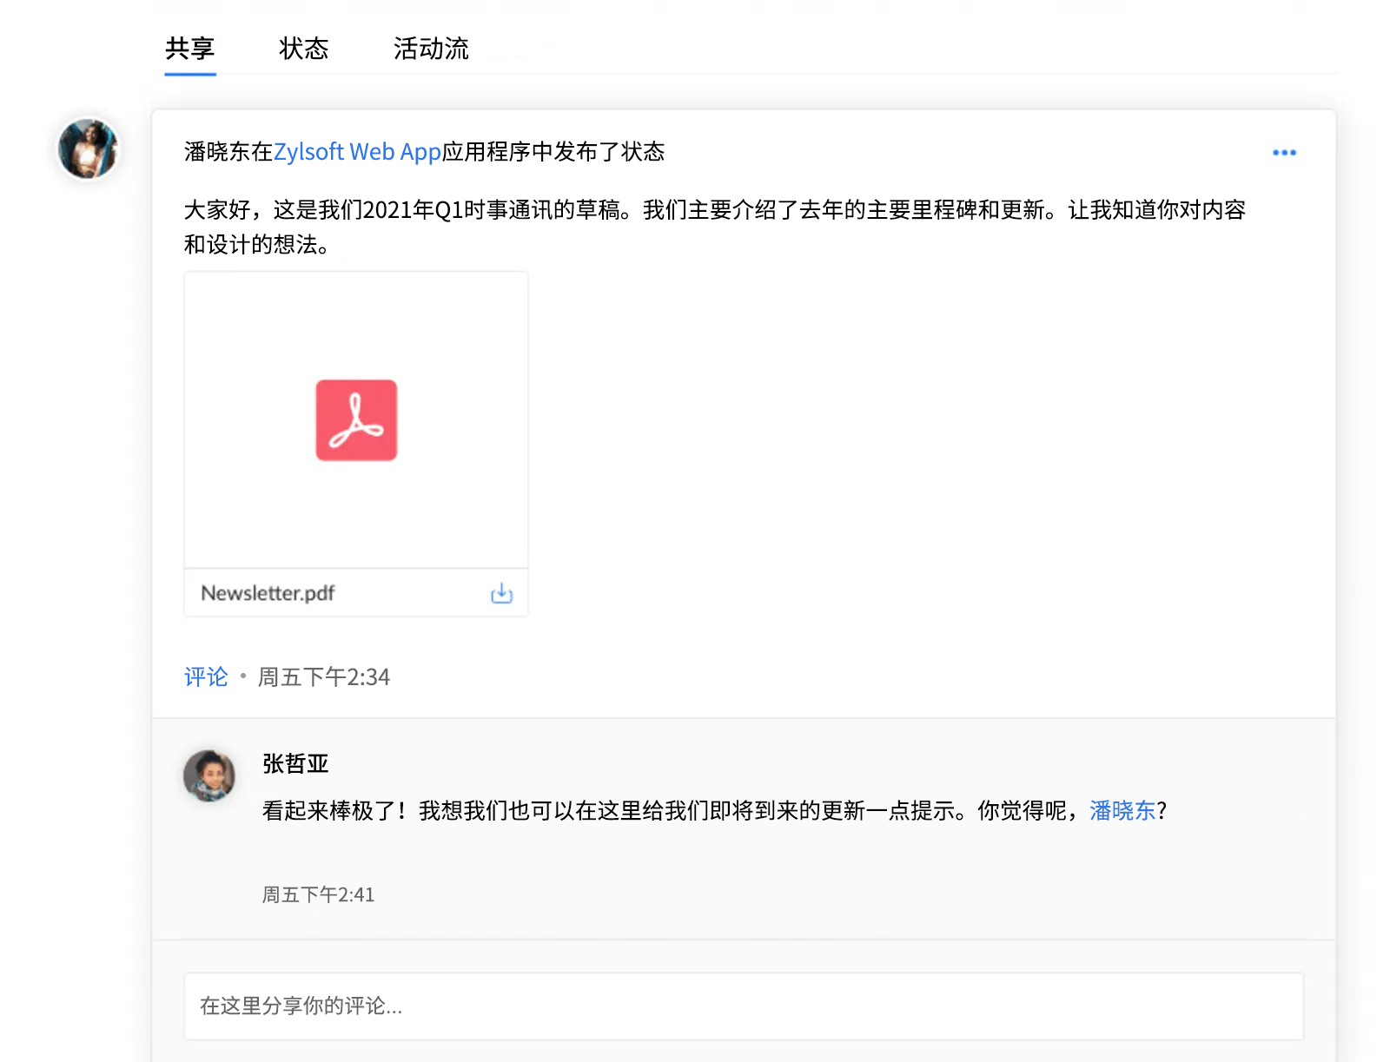Click 潘晓东's profile avatar beside the post
Screen dimensions: 1390x1062
tap(88, 149)
